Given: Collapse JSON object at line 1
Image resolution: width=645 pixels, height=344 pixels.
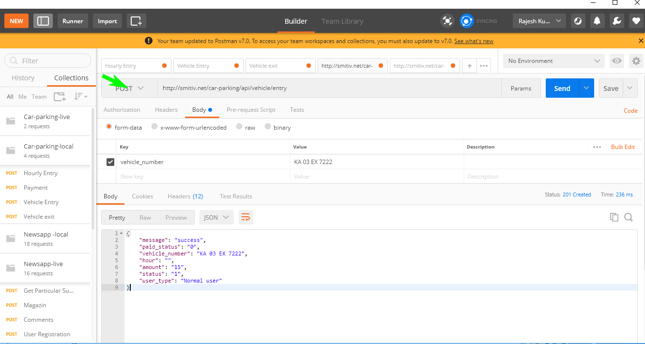Looking at the screenshot, I should (121, 233).
